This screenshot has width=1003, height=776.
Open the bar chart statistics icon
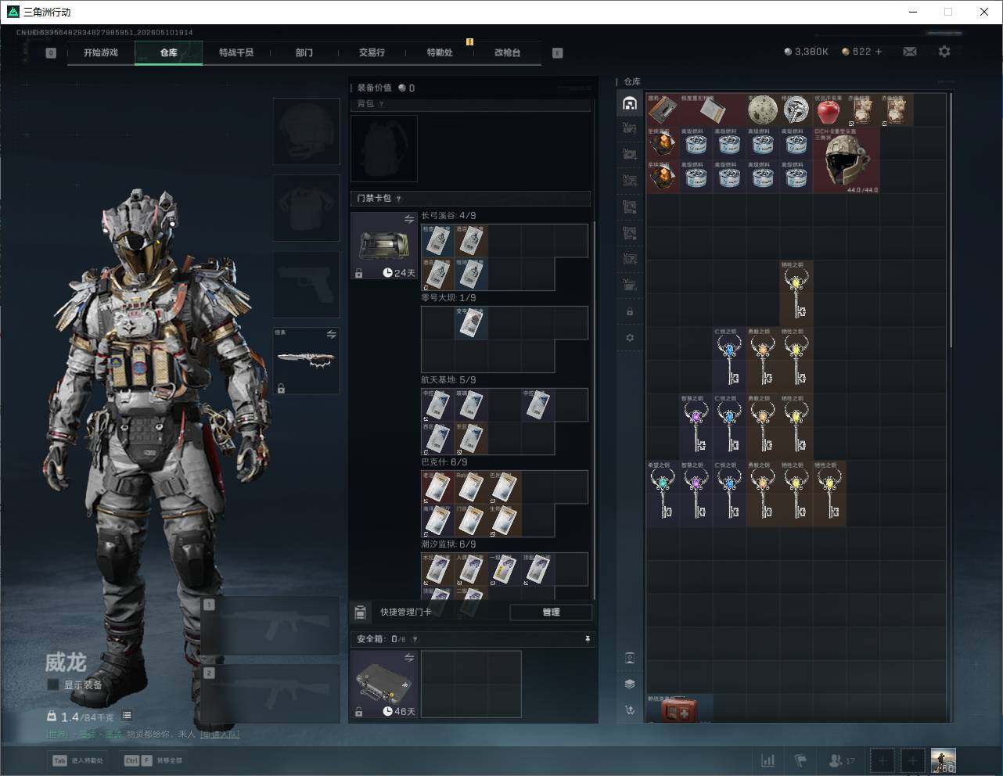[x=768, y=760]
